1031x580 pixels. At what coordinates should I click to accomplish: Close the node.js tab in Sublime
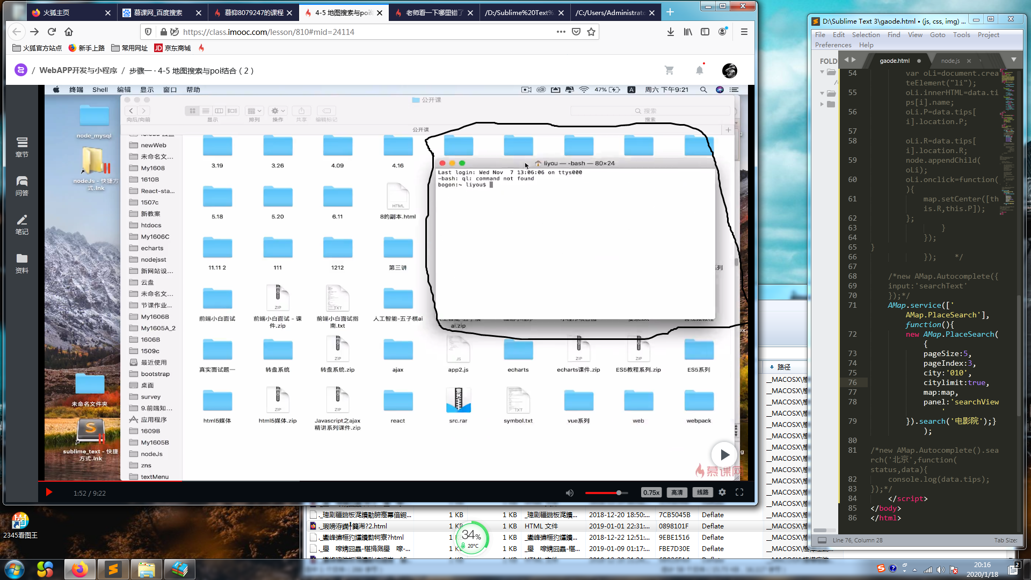click(x=969, y=61)
